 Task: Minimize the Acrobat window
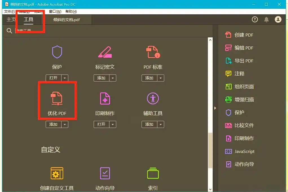[x=254, y=4]
